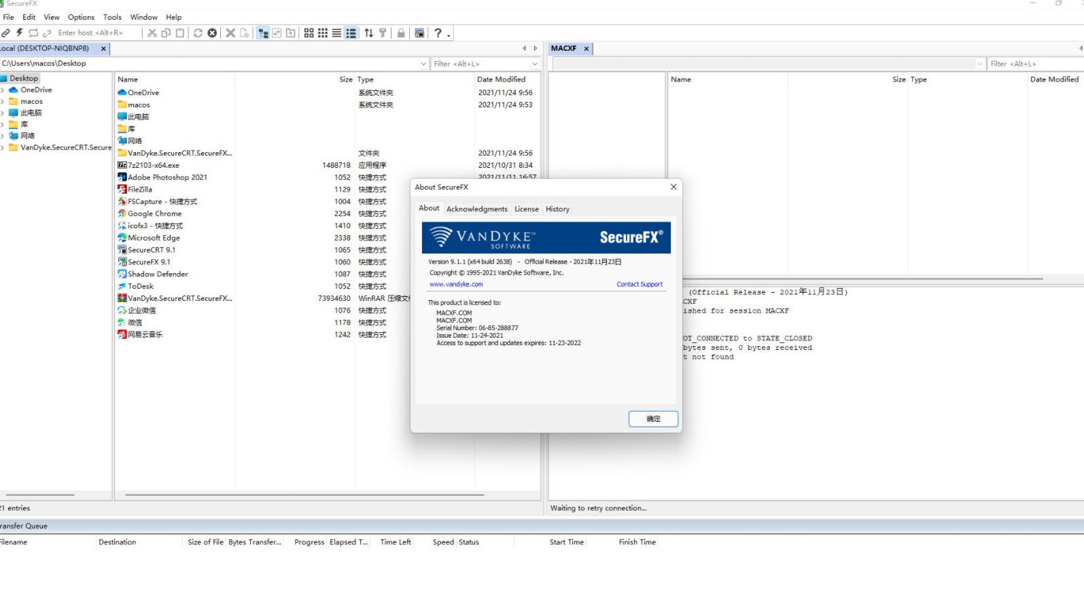Click the Connect link icon in toolbar

[x=5, y=33]
